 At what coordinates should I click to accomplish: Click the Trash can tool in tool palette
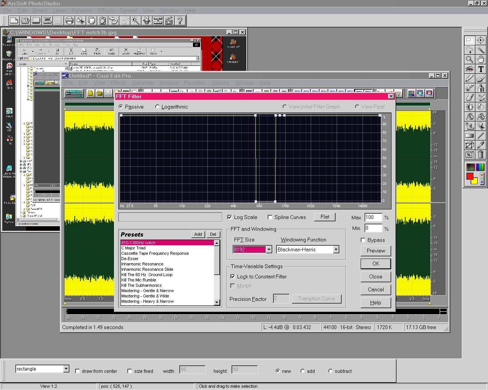coord(480,155)
